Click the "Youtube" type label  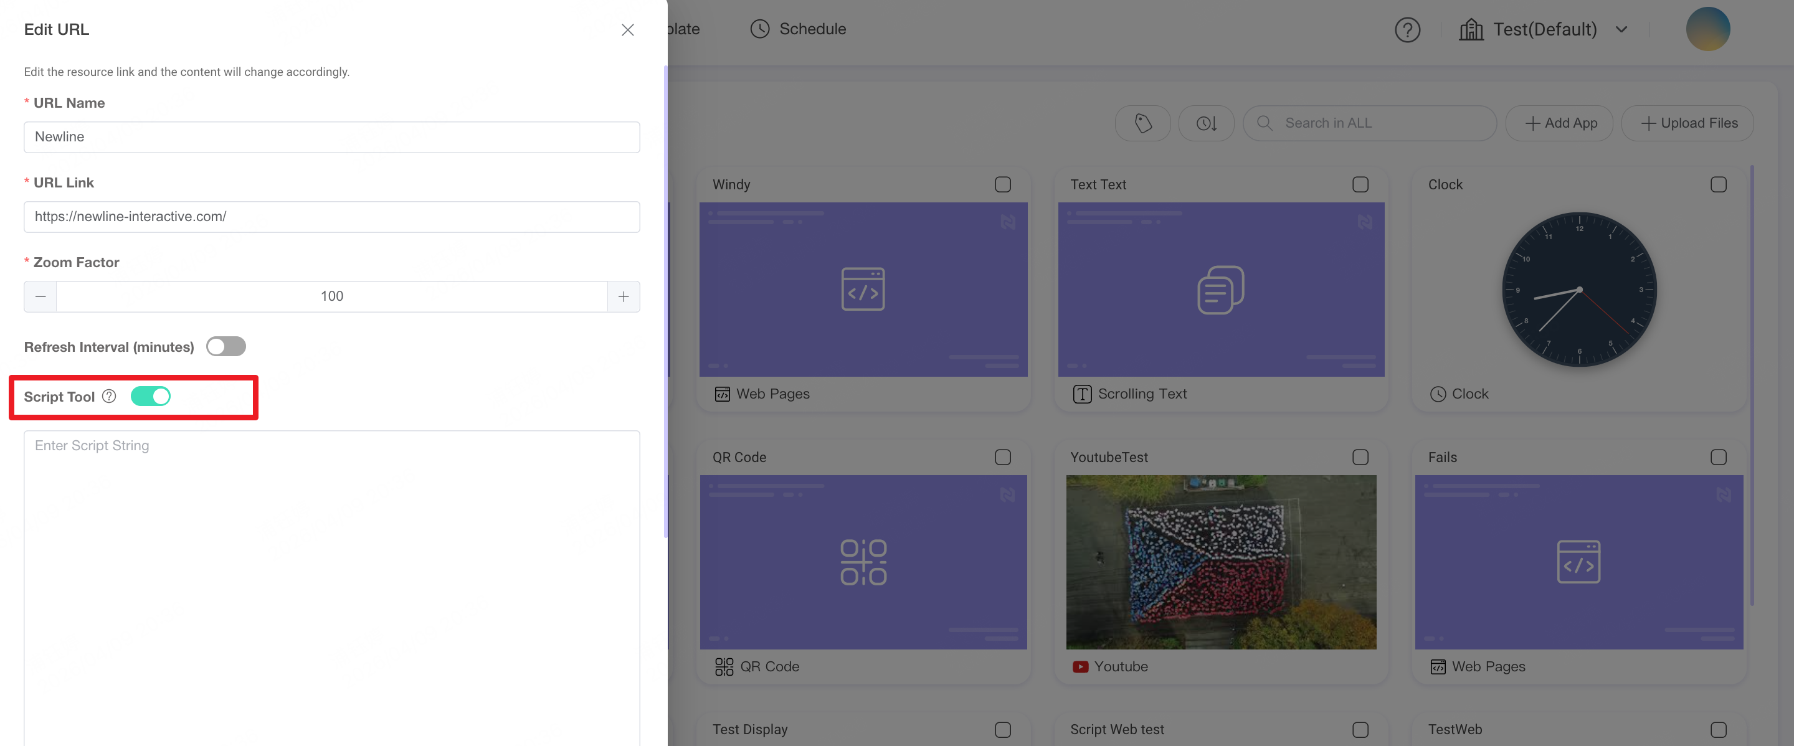[x=1121, y=667]
